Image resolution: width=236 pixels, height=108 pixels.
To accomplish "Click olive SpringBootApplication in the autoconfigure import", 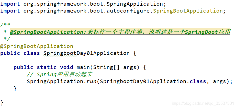I will [188, 11].
